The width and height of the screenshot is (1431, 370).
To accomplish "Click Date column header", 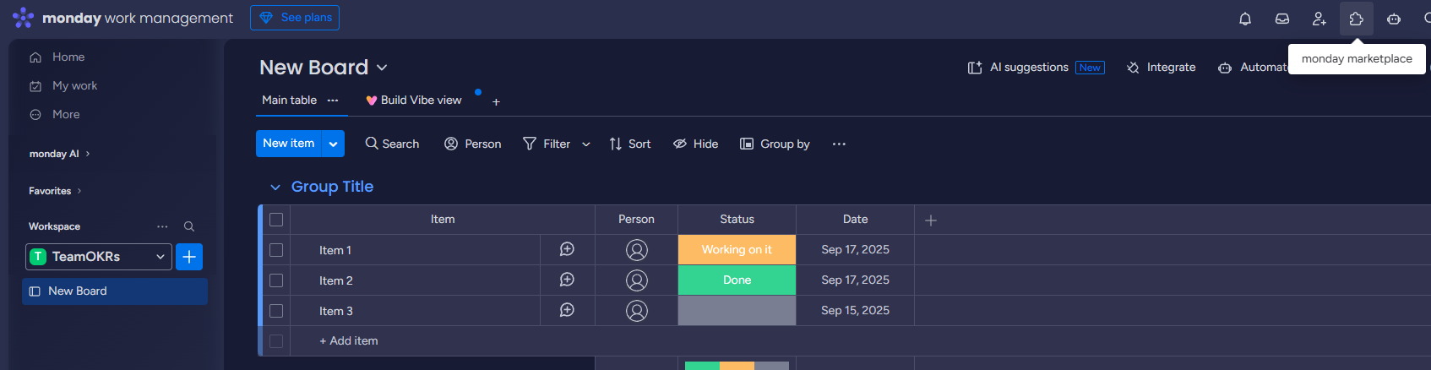I will click(855, 220).
